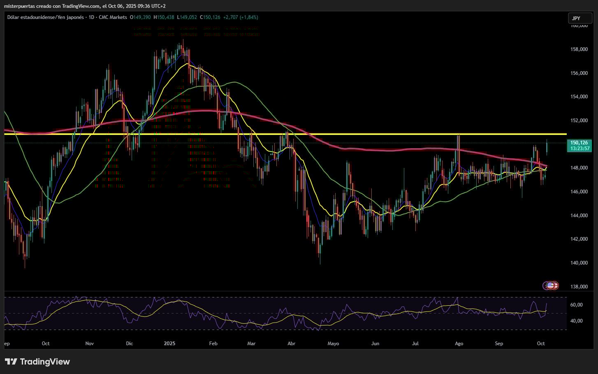Click the symbol title Dólar estadounidense/Yen japonés
Screen dimensions: 598x374
point(45,17)
